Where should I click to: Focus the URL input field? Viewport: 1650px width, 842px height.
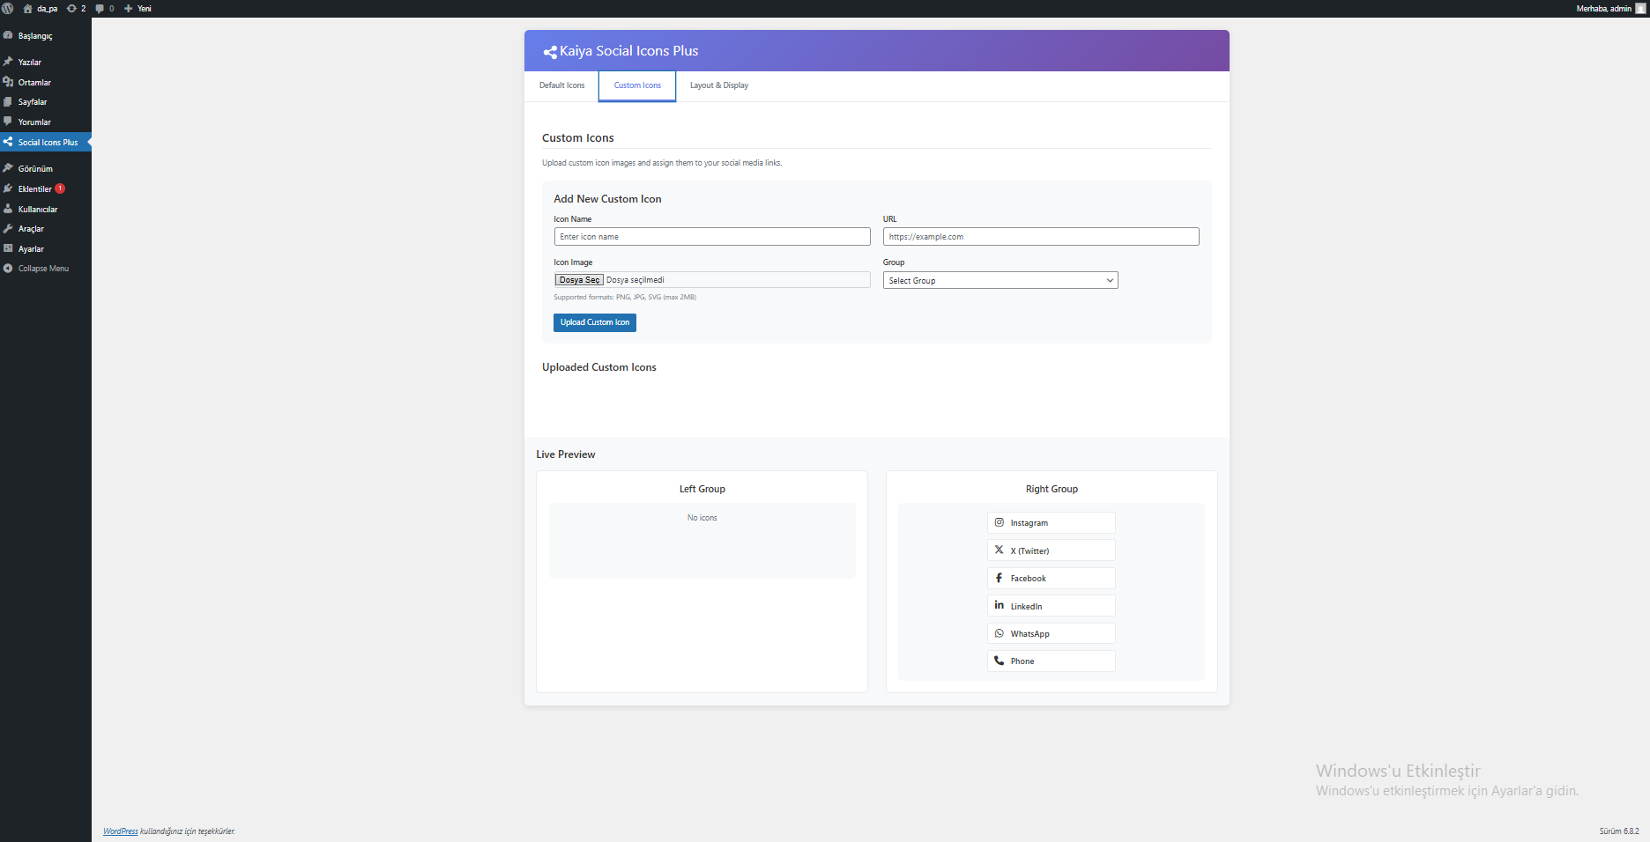[x=1041, y=237]
